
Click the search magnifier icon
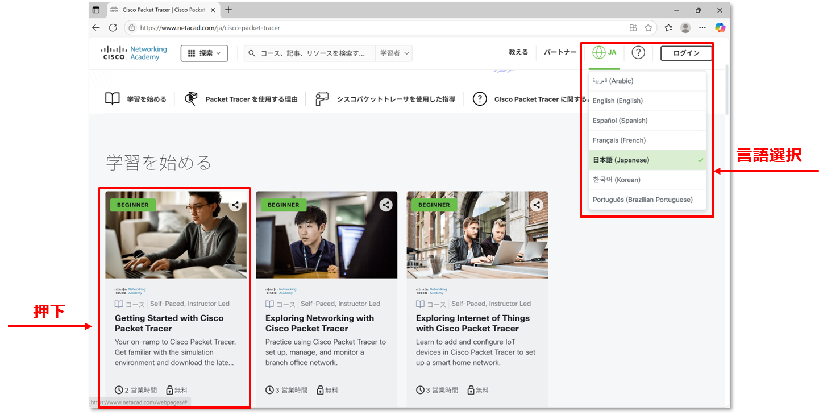pyautogui.click(x=252, y=53)
